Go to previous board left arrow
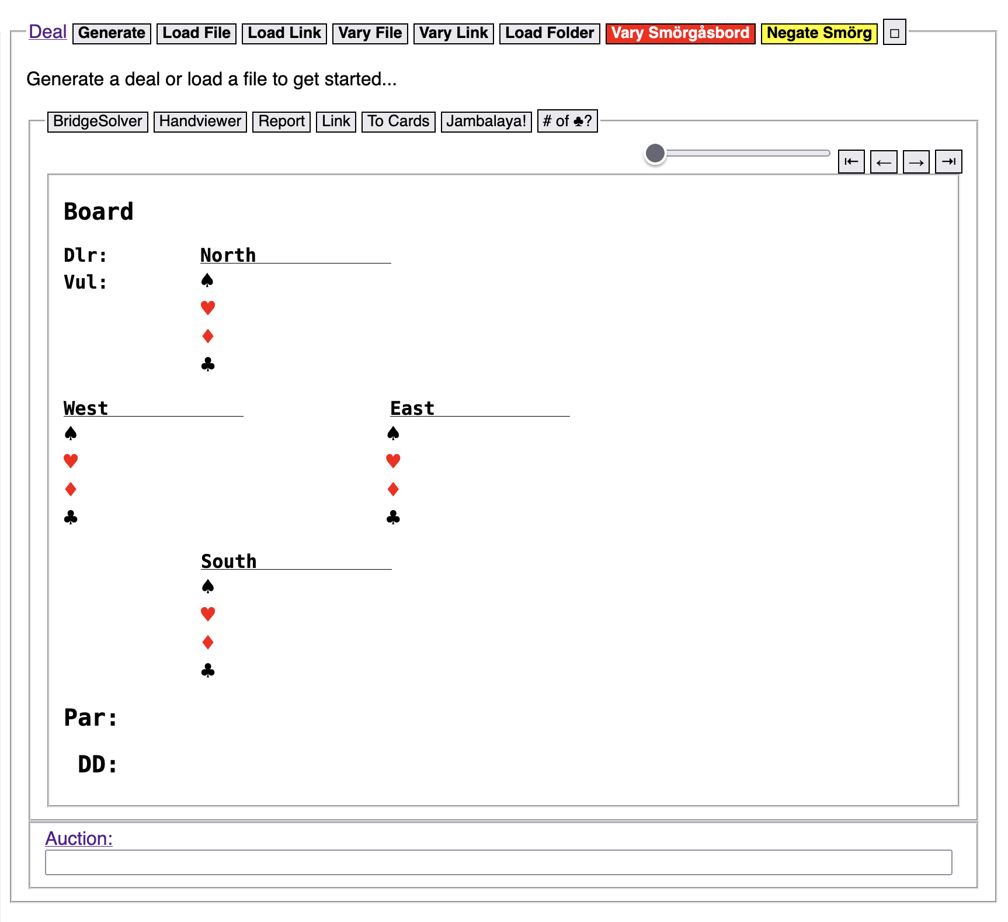This screenshot has width=1008, height=922. (884, 162)
